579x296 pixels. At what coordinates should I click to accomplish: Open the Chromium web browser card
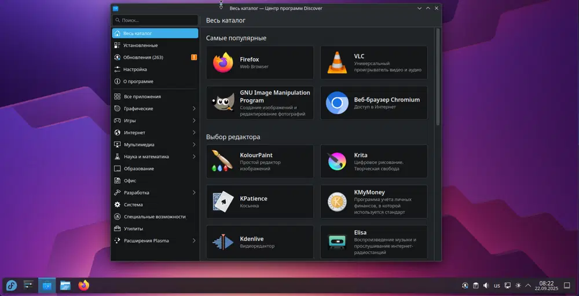click(373, 103)
